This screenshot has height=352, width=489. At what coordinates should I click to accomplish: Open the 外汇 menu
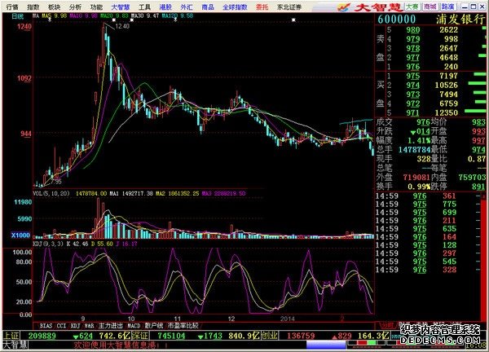pyautogui.click(x=187, y=7)
